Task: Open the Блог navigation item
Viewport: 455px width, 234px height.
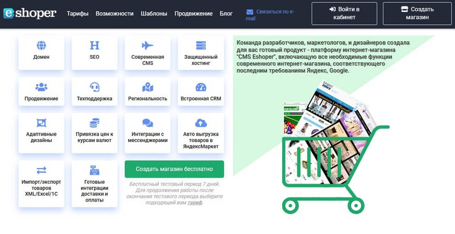Action: [226, 14]
